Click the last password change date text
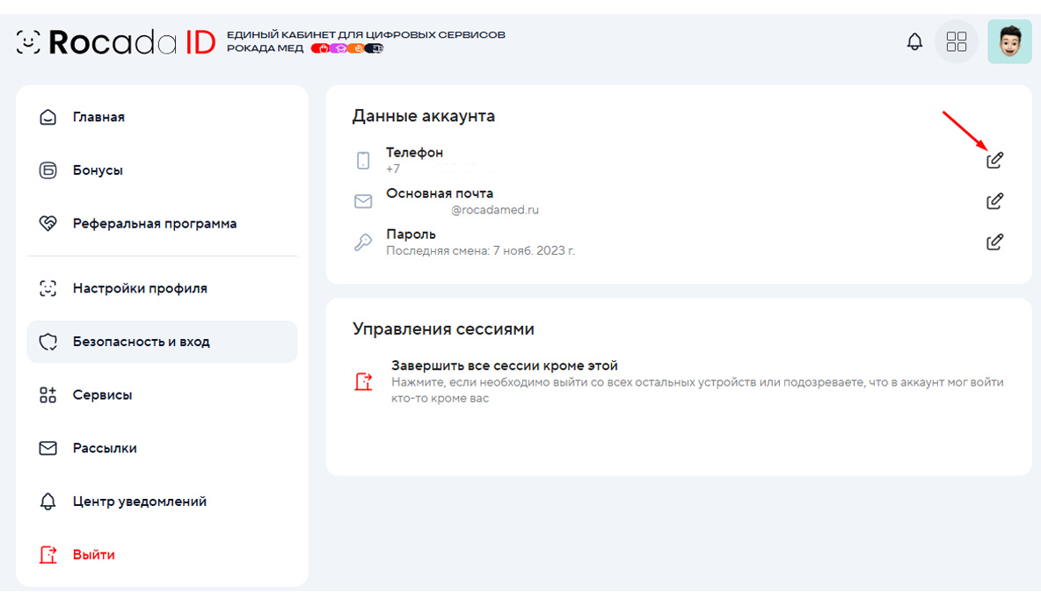 tap(481, 250)
